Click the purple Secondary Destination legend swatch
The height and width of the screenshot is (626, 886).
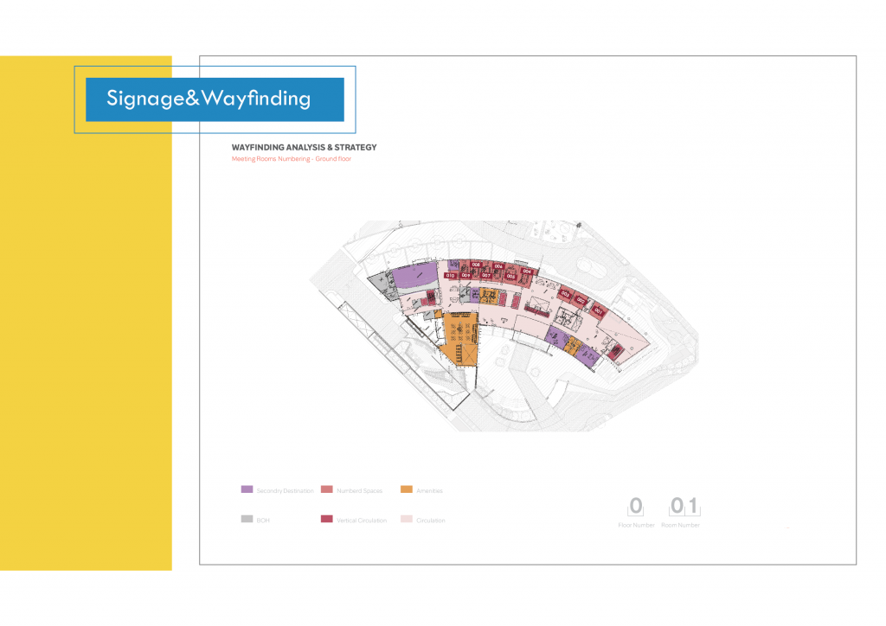pos(247,489)
